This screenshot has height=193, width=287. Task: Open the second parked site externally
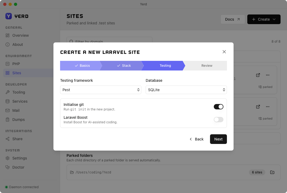point(258,107)
